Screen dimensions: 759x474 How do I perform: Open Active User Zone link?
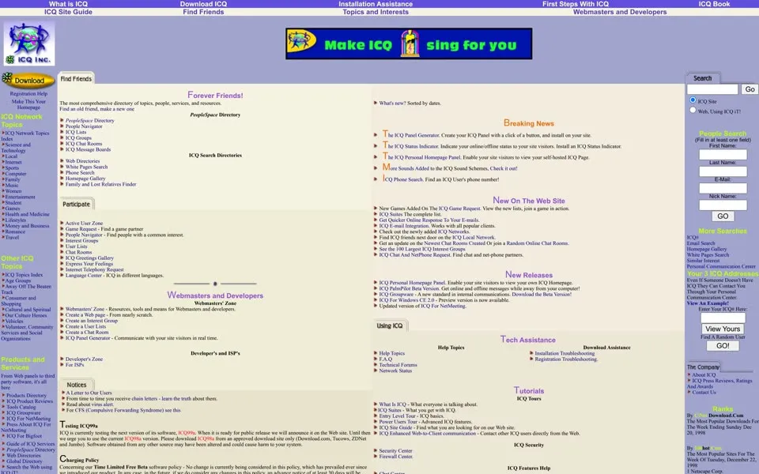click(x=84, y=224)
